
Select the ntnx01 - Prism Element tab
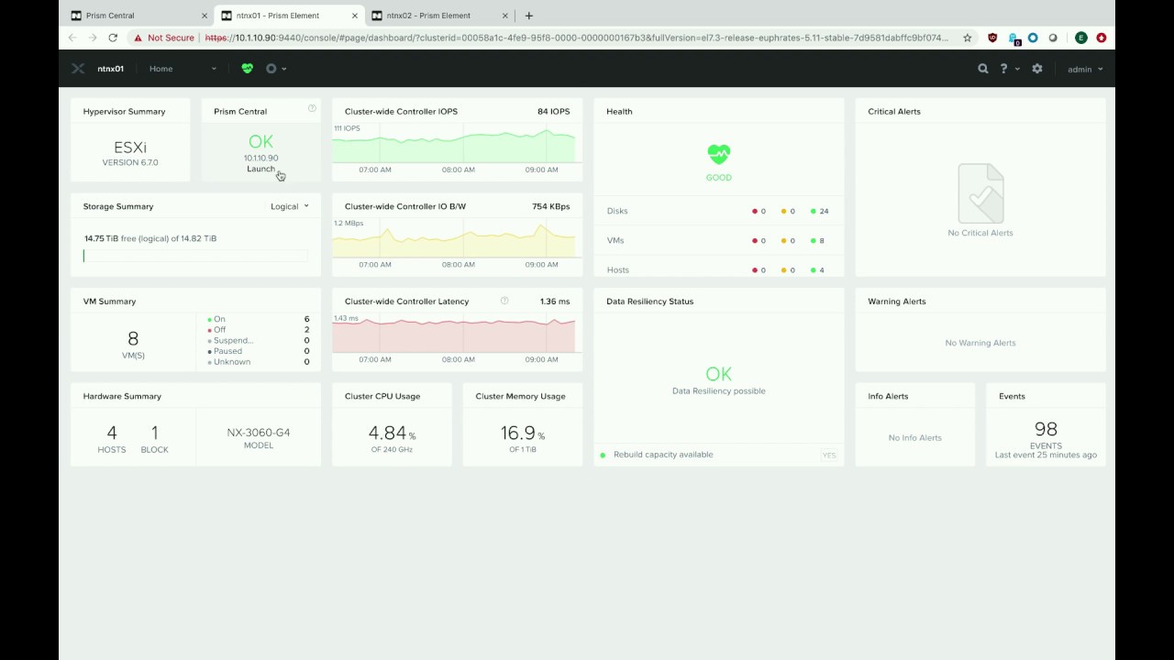289,16
